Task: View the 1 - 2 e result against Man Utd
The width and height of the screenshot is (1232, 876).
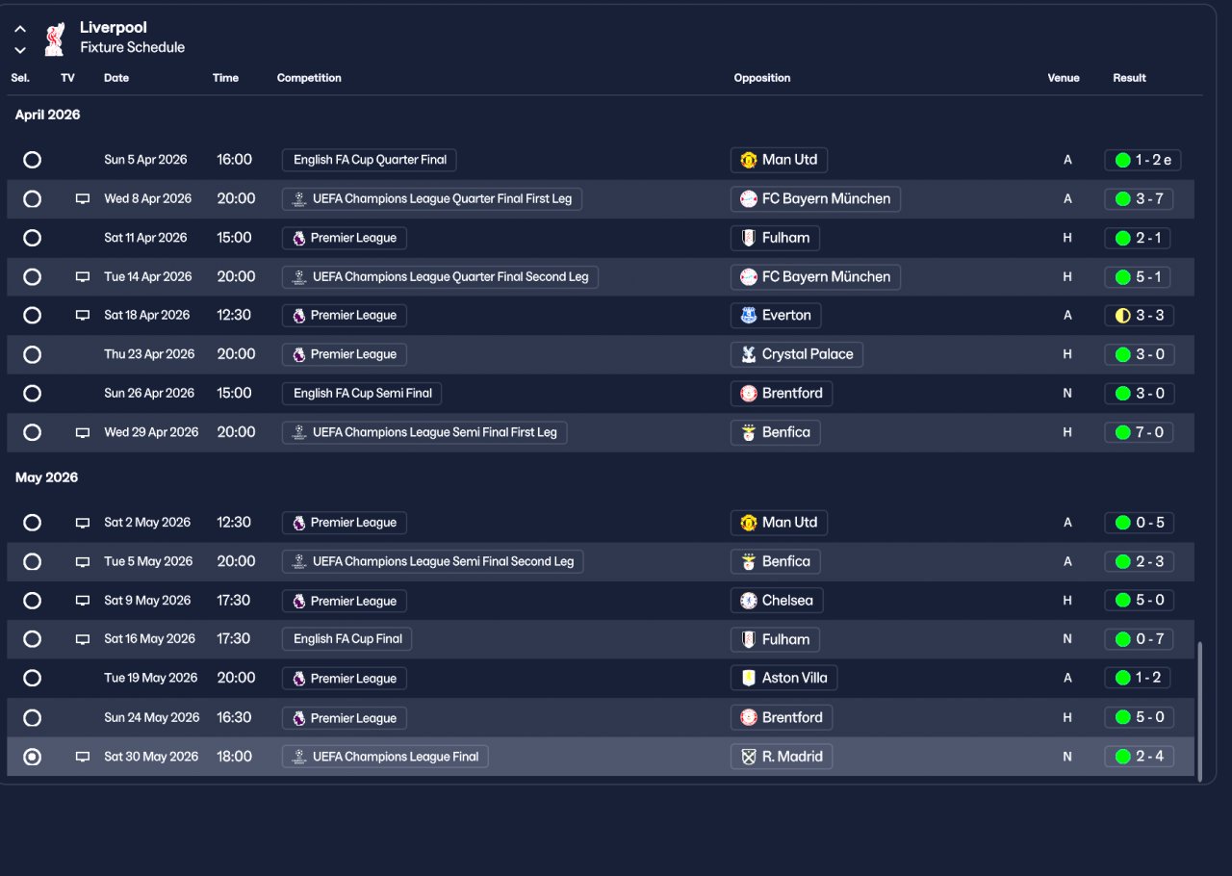Action: point(1142,160)
